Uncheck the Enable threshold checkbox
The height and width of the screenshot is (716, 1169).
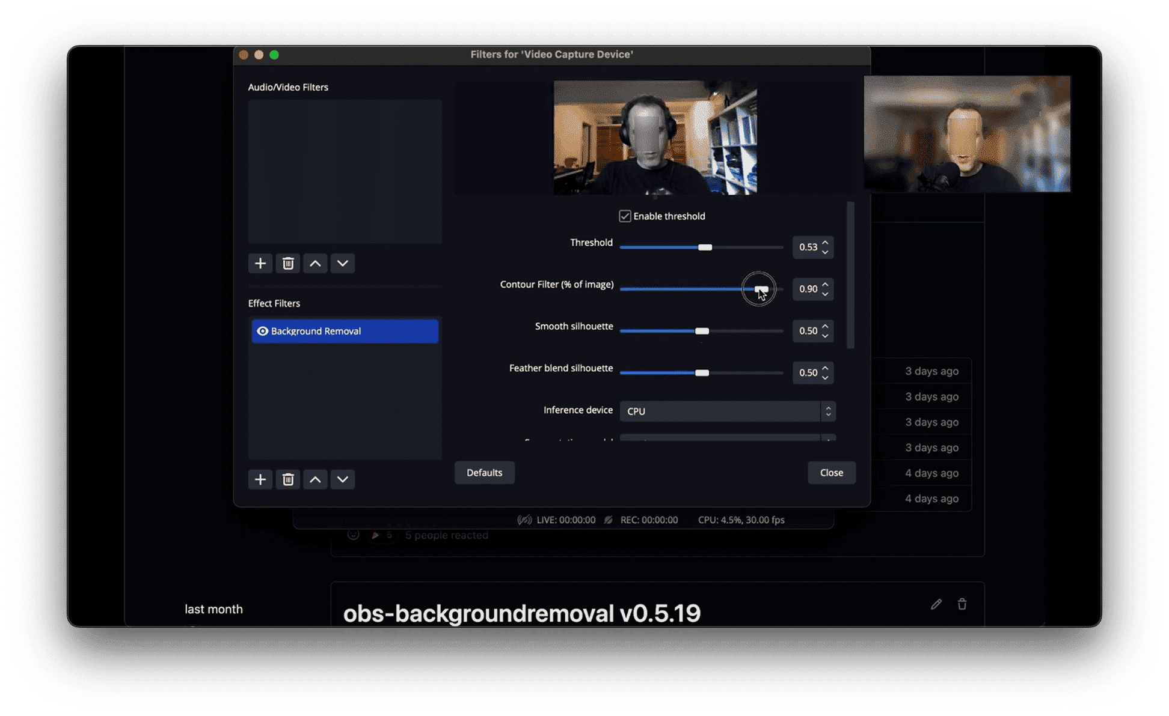click(625, 216)
